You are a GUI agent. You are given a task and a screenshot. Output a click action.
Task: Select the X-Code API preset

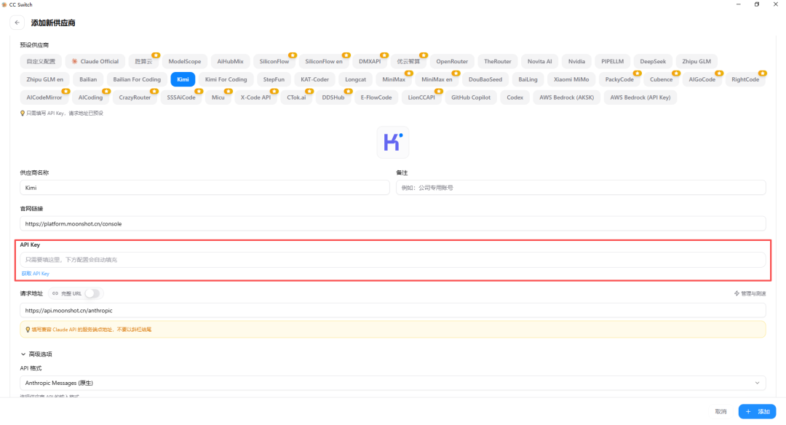255,98
